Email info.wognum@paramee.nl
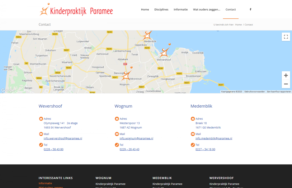Screen dimensions: 292x188 coord(136,138)
